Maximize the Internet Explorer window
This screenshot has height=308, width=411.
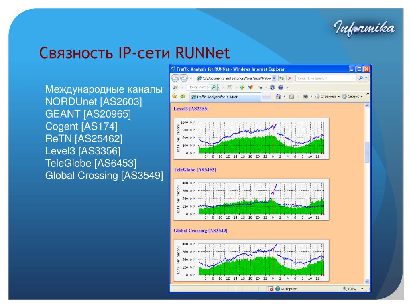tap(359, 69)
